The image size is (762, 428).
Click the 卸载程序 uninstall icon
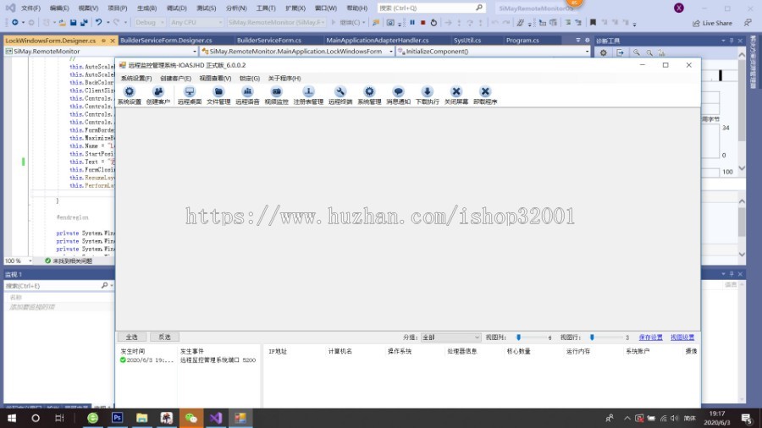pos(485,95)
